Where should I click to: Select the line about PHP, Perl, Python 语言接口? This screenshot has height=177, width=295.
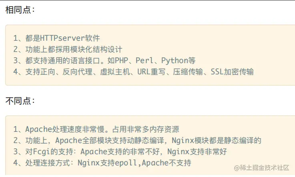pyautogui.click(x=104, y=61)
